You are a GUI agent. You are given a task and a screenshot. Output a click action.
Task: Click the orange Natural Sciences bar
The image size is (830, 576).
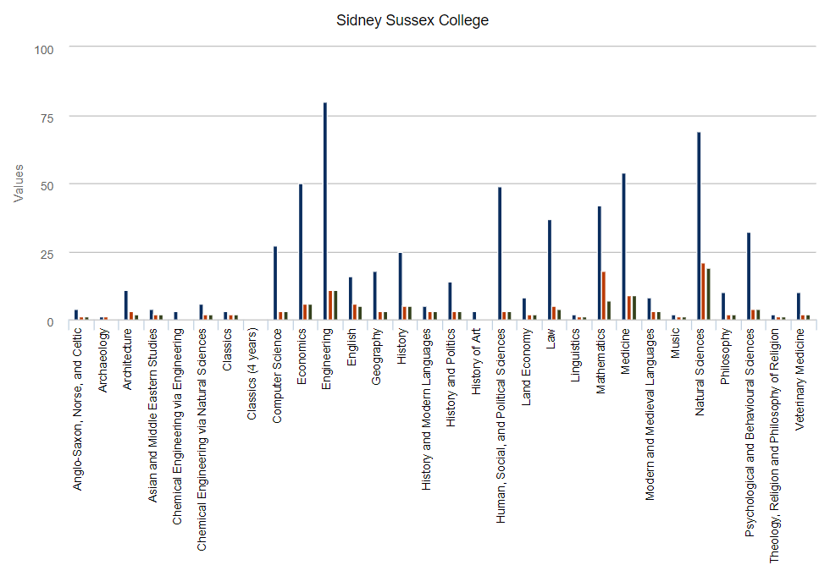[x=703, y=291]
